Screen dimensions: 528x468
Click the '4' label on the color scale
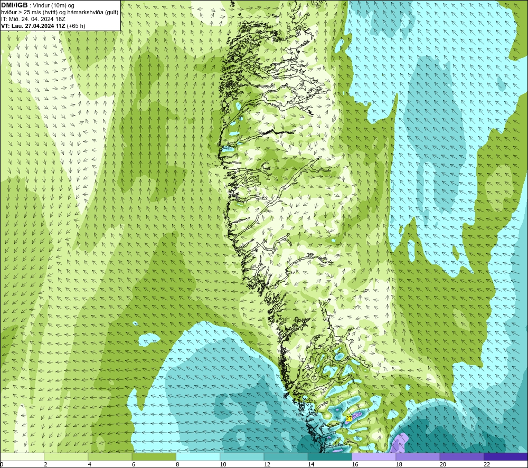(x=90, y=464)
